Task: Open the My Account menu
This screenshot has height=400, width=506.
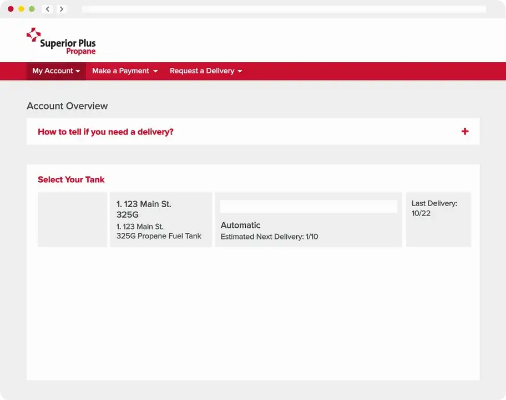Action: 53,71
